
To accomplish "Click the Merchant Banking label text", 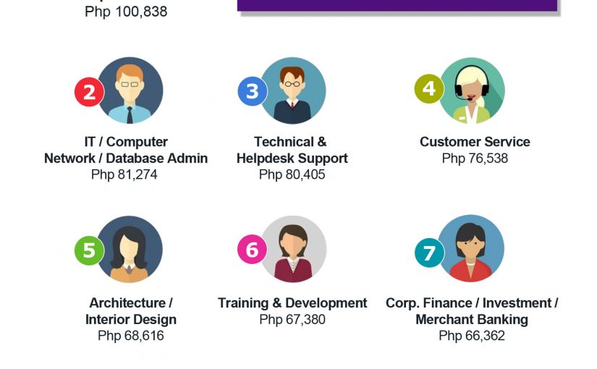I will coord(472,320).
